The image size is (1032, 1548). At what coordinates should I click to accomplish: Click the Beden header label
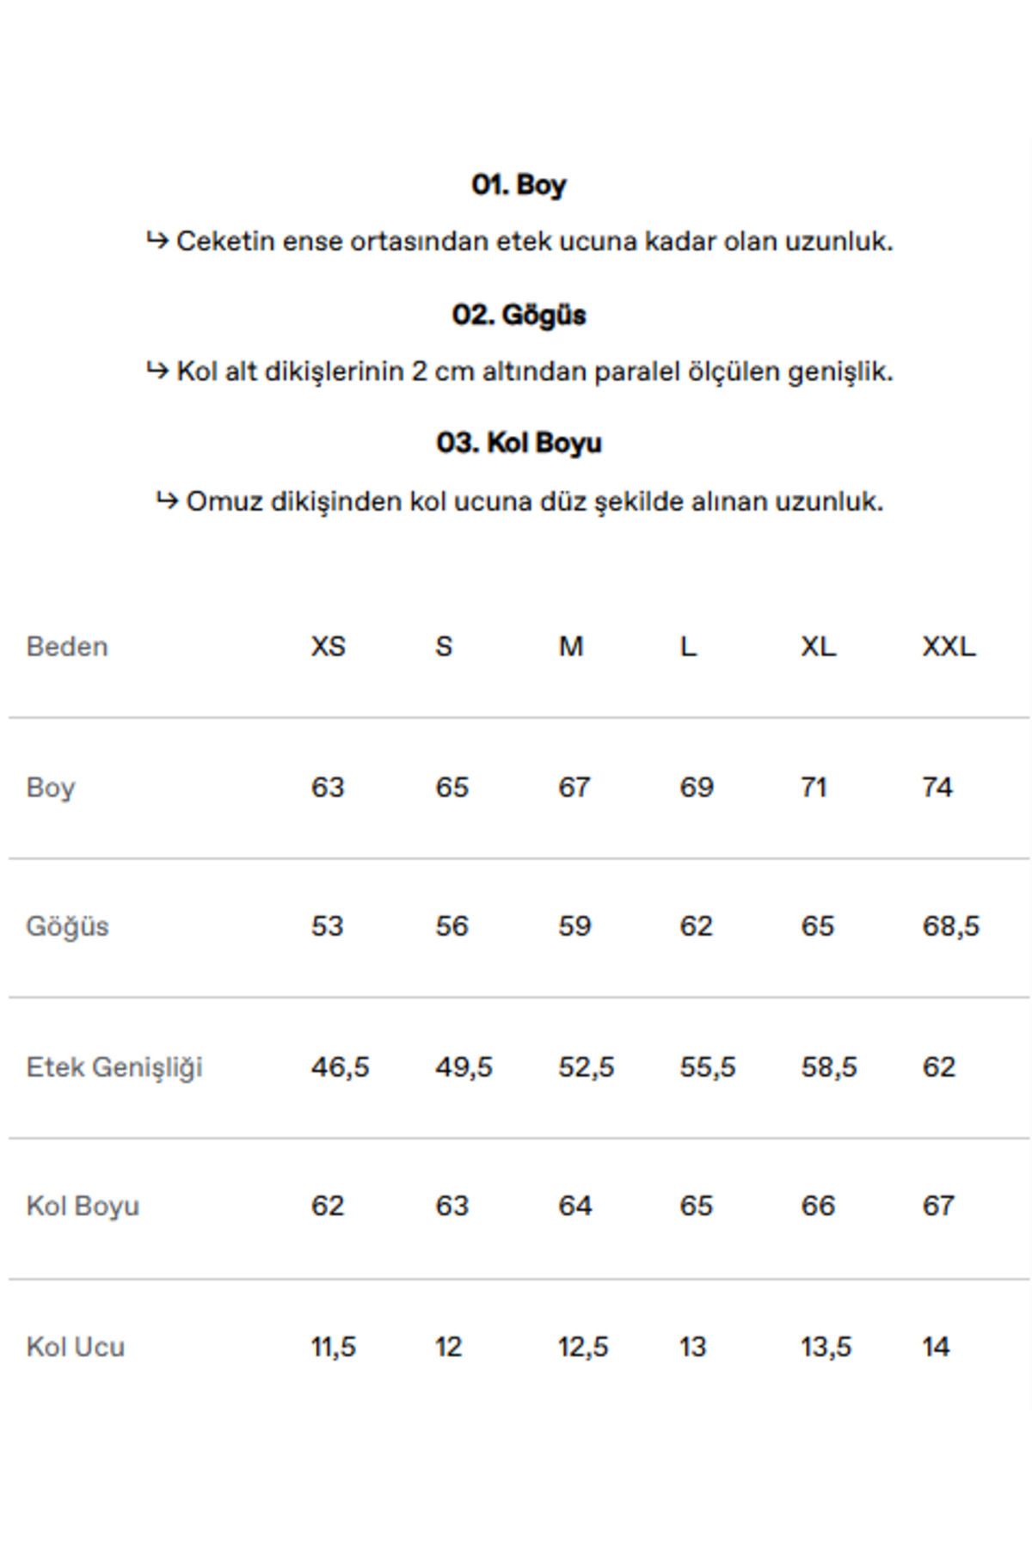click(67, 646)
